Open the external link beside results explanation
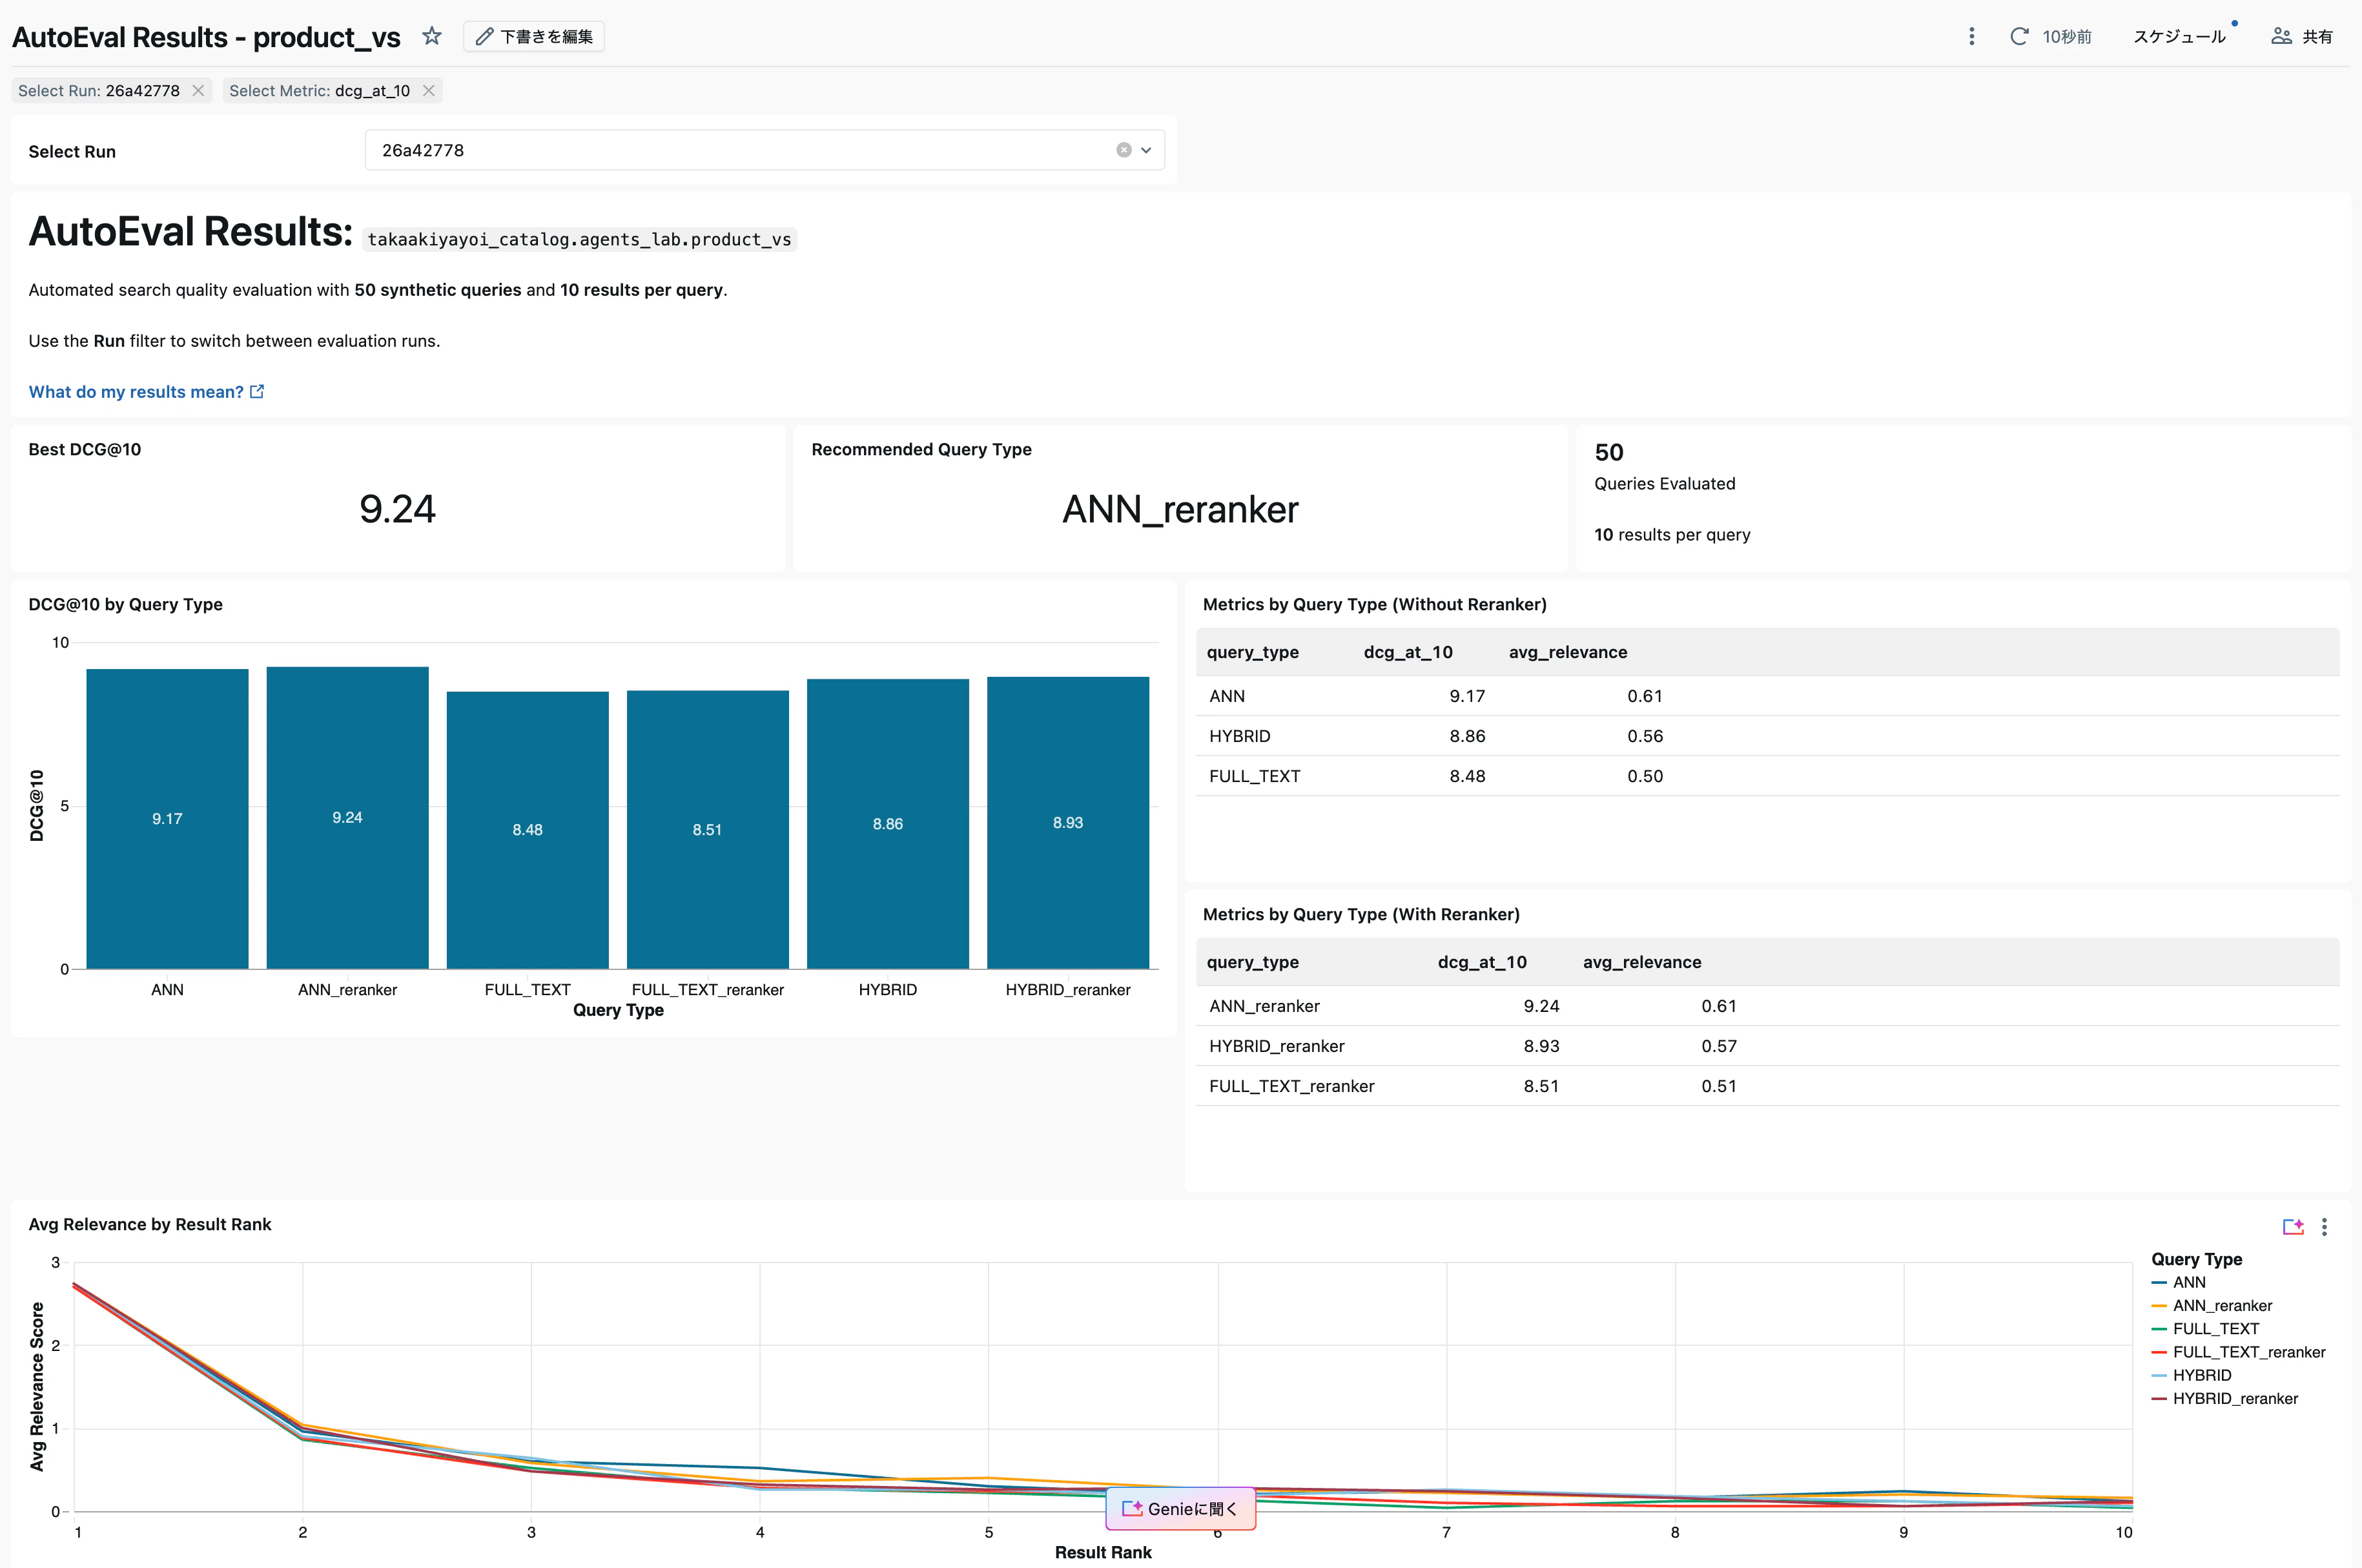Screen dimensions: 2362x1568 [x=257, y=391]
